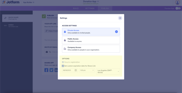Click the Donation App title text
The width and height of the screenshot is (182, 93).
point(90,2)
